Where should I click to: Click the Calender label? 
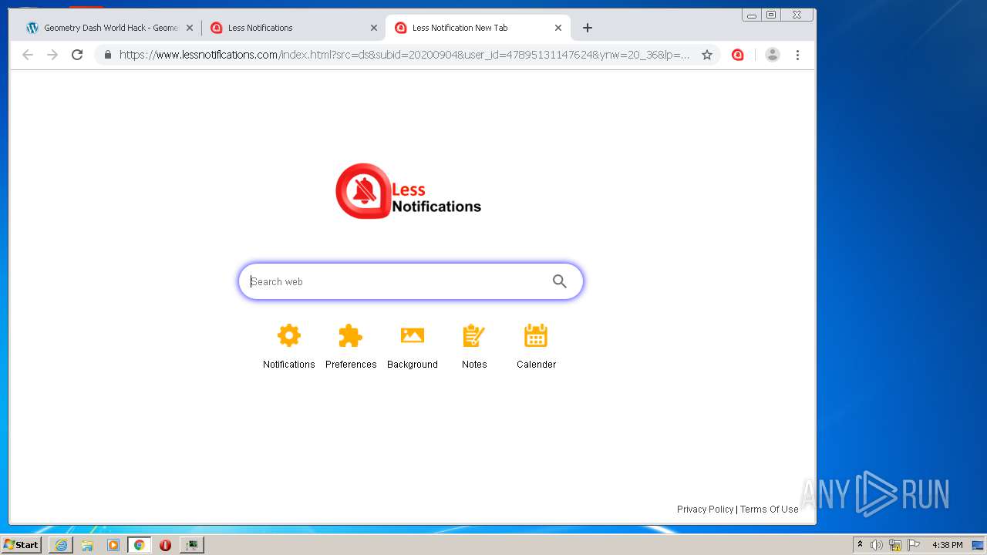(536, 365)
